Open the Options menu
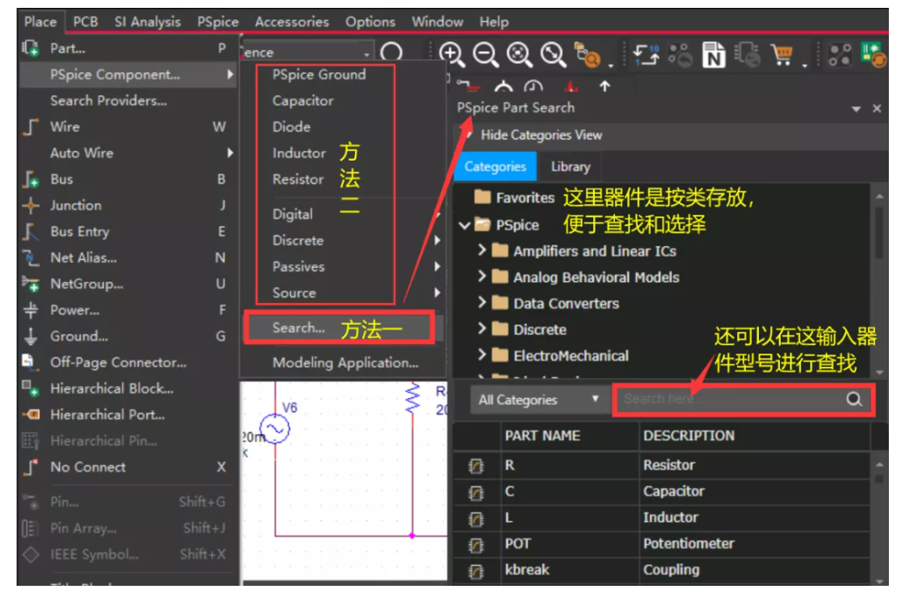This screenshot has height=605, width=915. [x=370, y=22]
